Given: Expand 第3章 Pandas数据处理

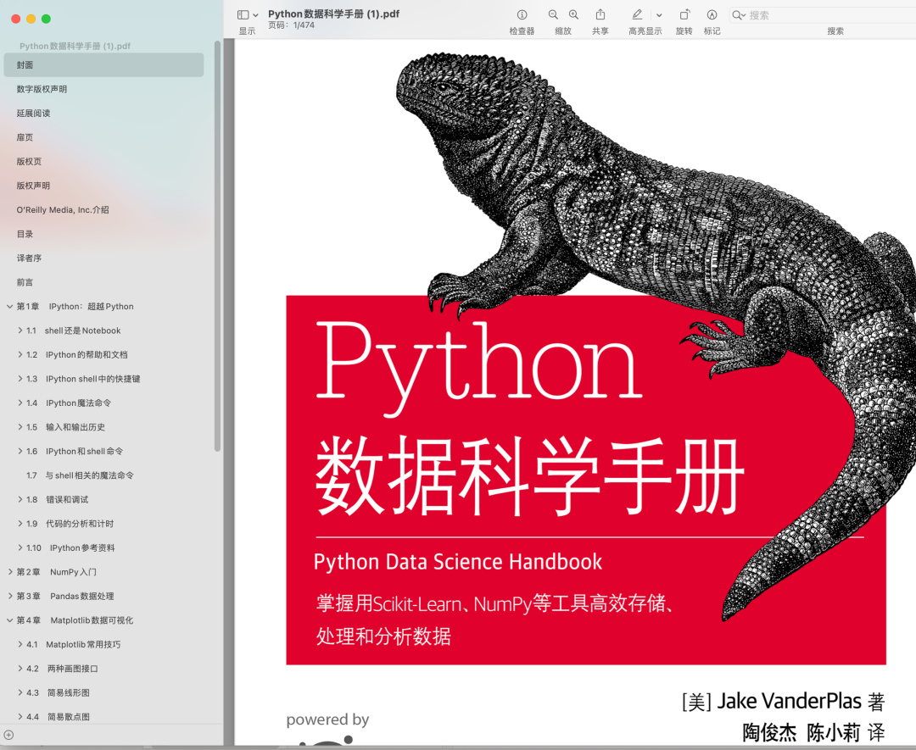Looking at the screenshot, I should click(10, 596).
